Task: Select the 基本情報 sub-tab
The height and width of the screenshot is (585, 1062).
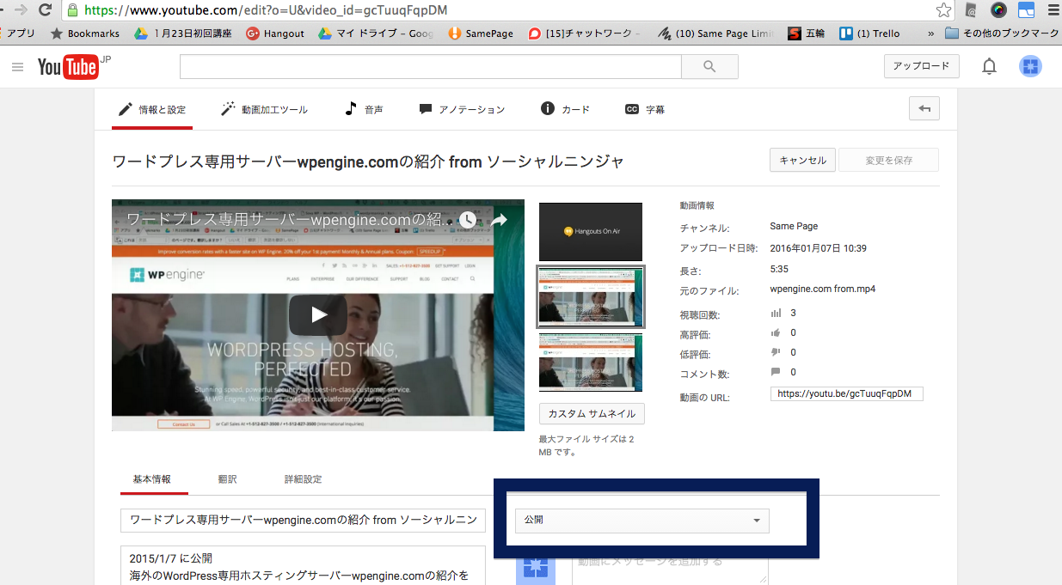Action: [x=151, y=479]
